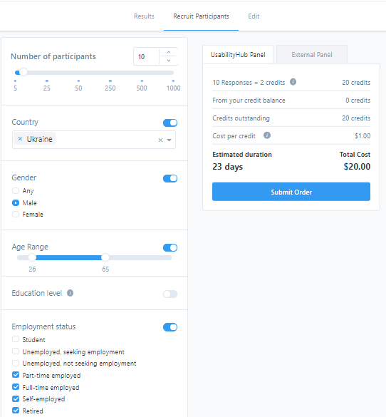Turn off the Age Range toggle
386x417 pixels.
tap(170, 247)
